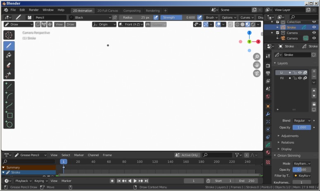This screenshot has width=320, height=191.
Task: Toggle camera view gizmo icon
Action: pos(257,73)
